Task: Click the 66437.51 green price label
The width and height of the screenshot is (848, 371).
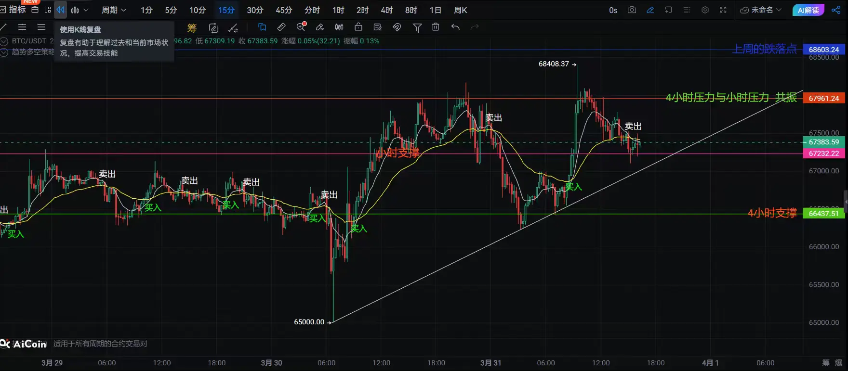Action: click(x=823, y=213)
